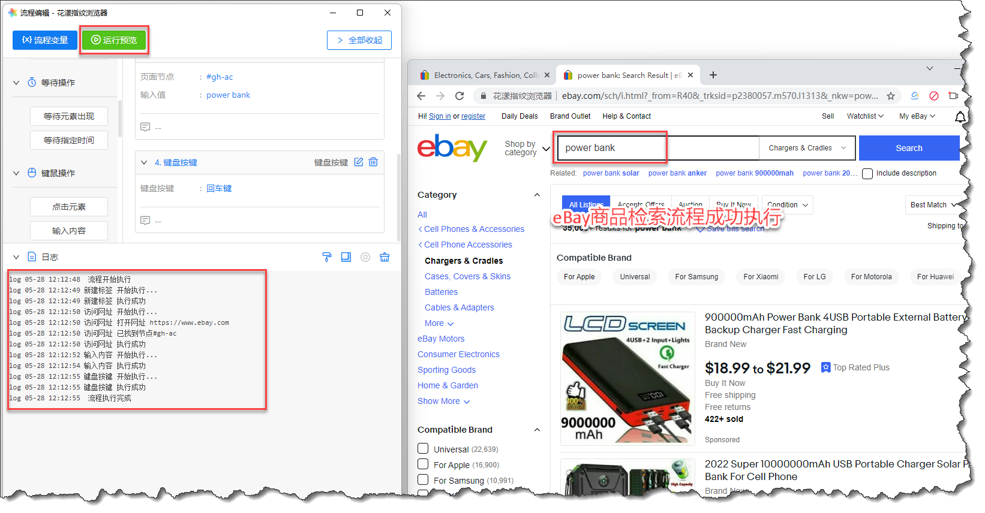Click the register link
The height and width of the screenshot is (513, 985).
473,116
